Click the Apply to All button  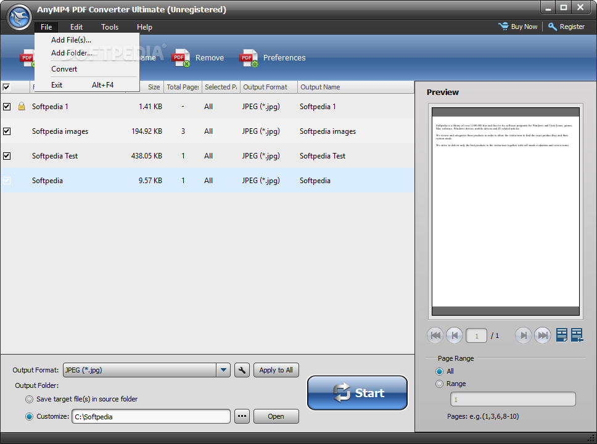276,370
